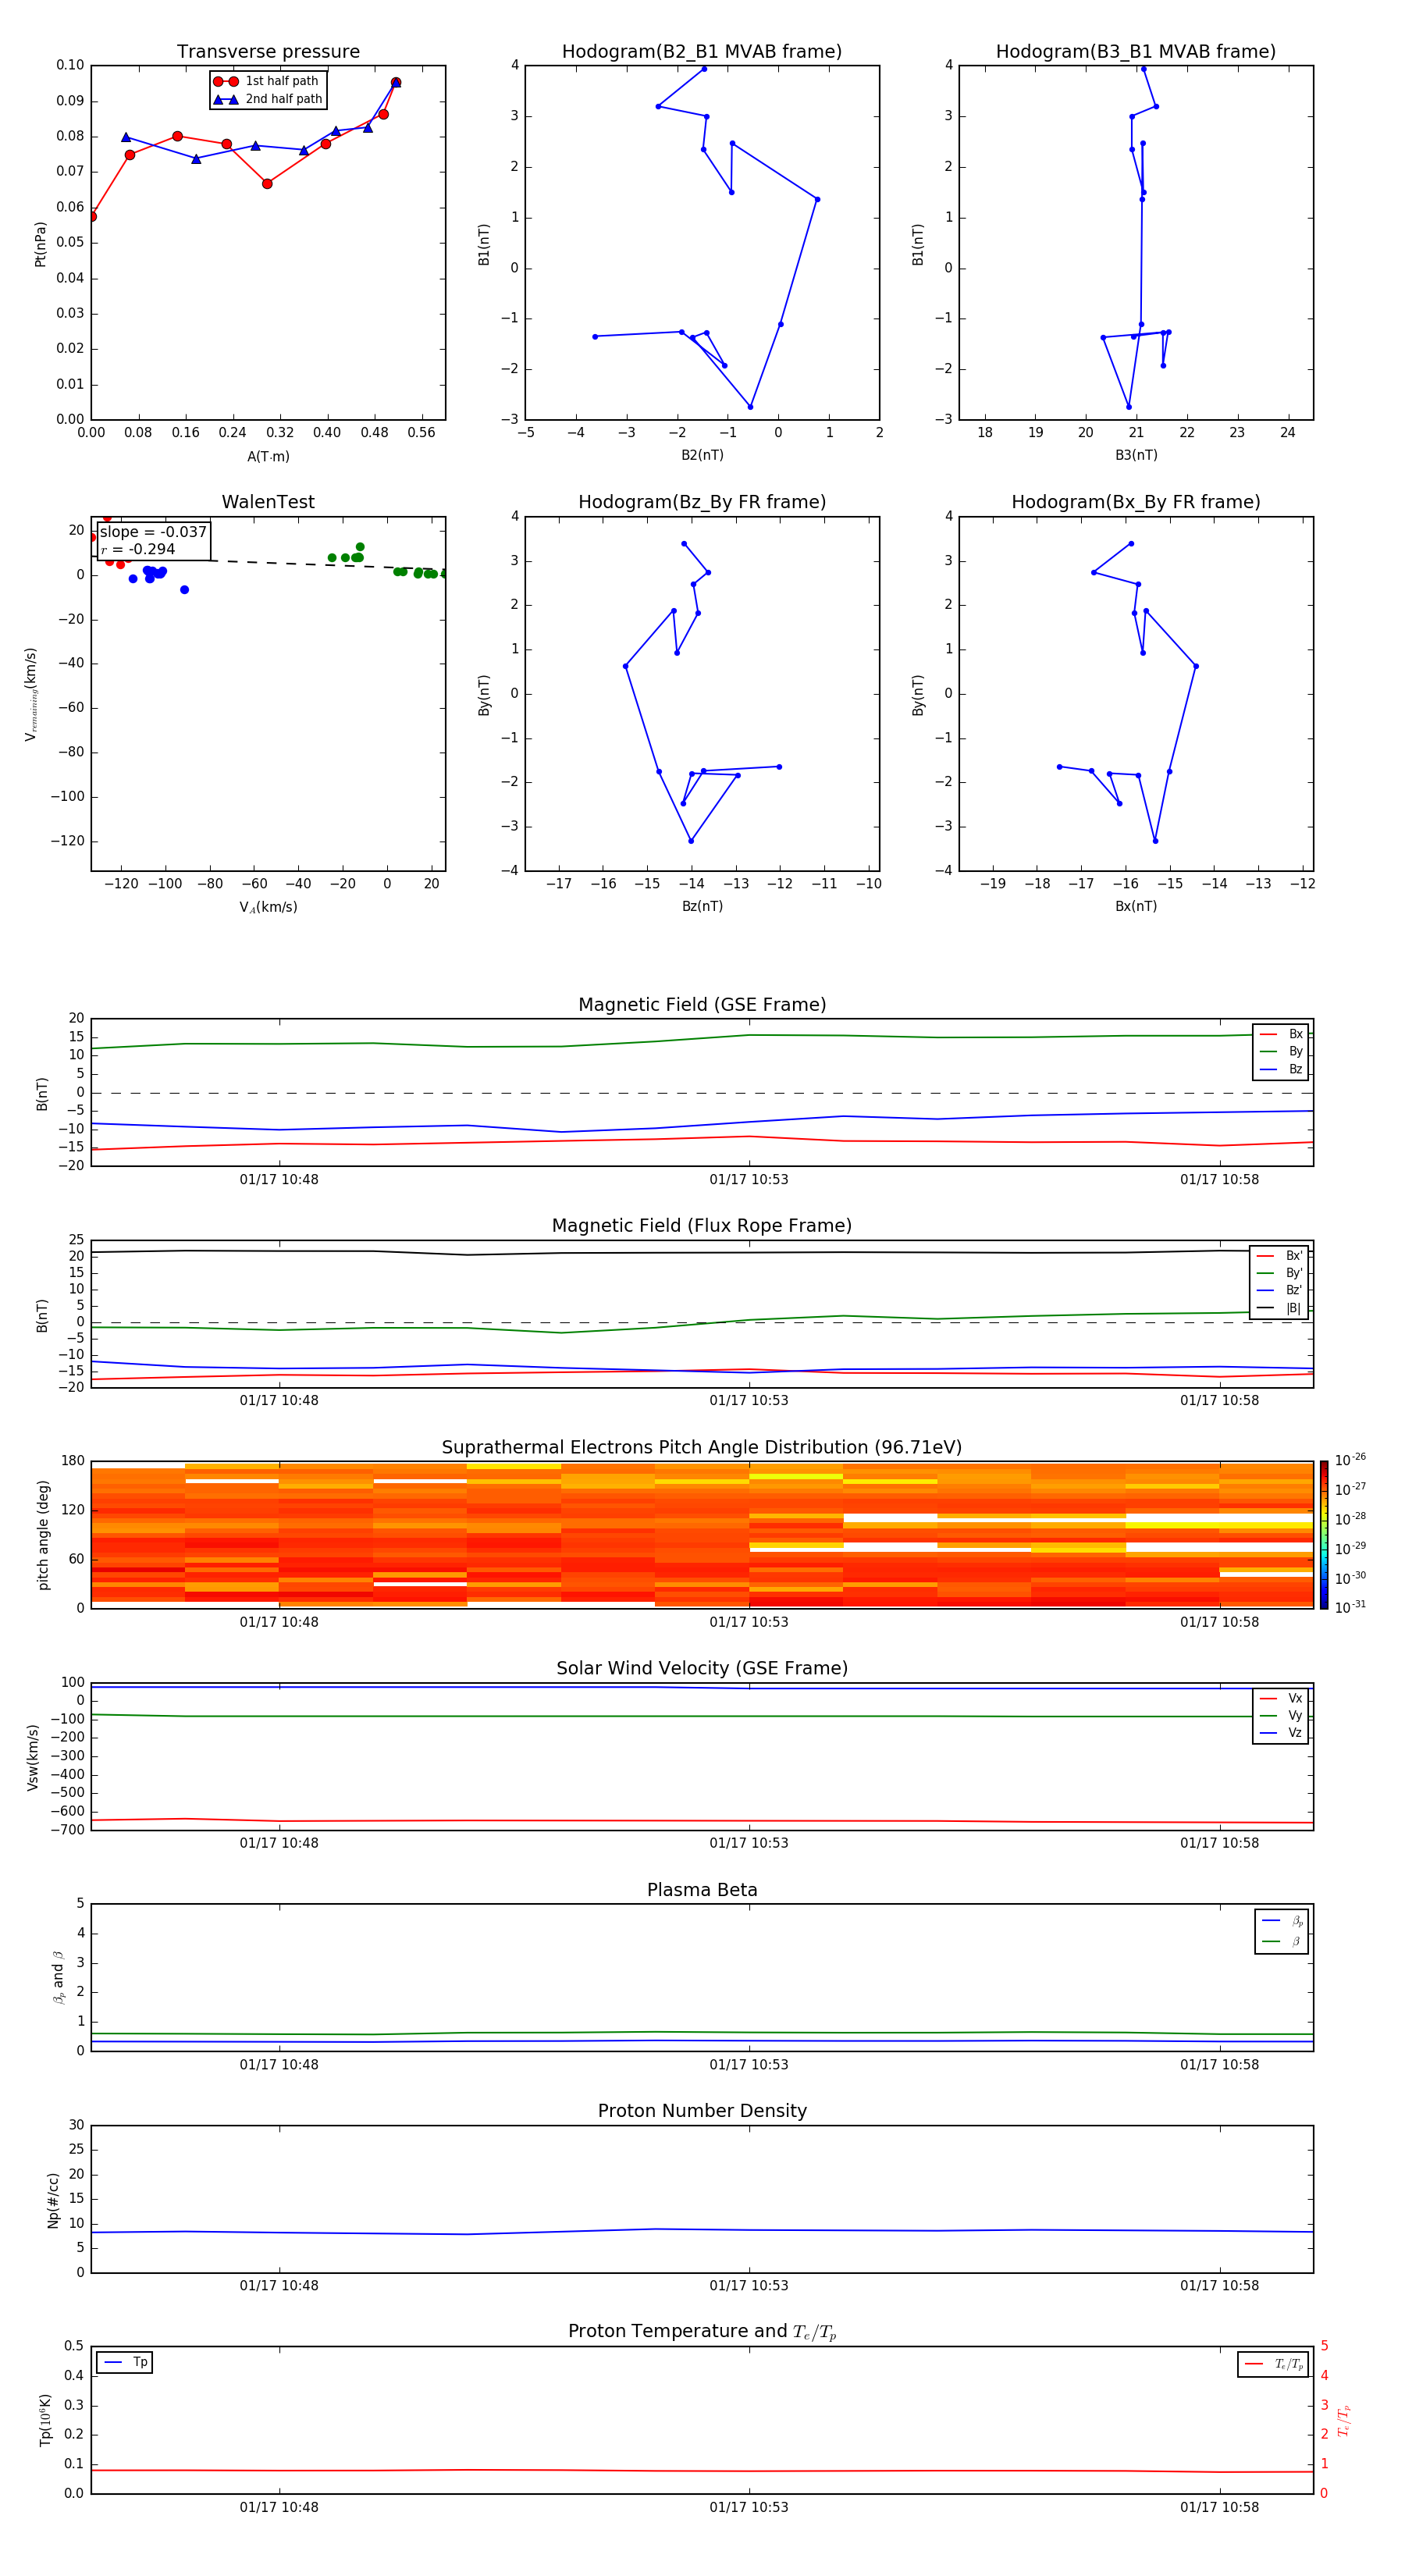Select '|B|' in Flux Rope legend
This screenshot has height=2576, width=1405.
[x=1279, y=1308]
